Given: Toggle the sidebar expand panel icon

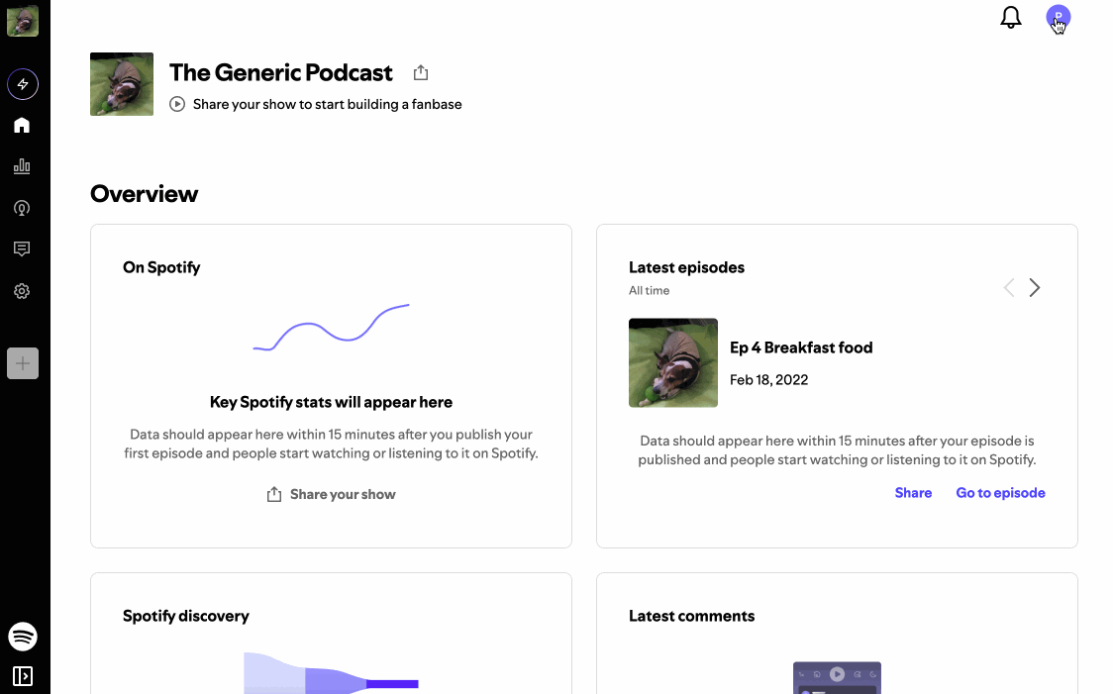Looking at the screenshot, I should (23, 676).
